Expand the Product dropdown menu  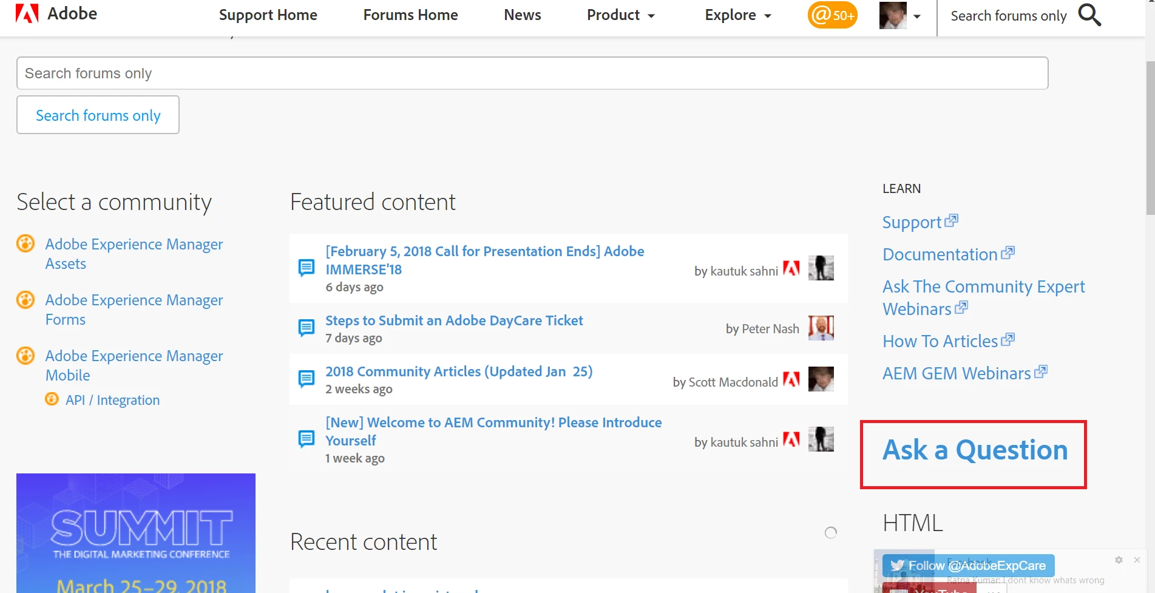(x=620, y=15)
